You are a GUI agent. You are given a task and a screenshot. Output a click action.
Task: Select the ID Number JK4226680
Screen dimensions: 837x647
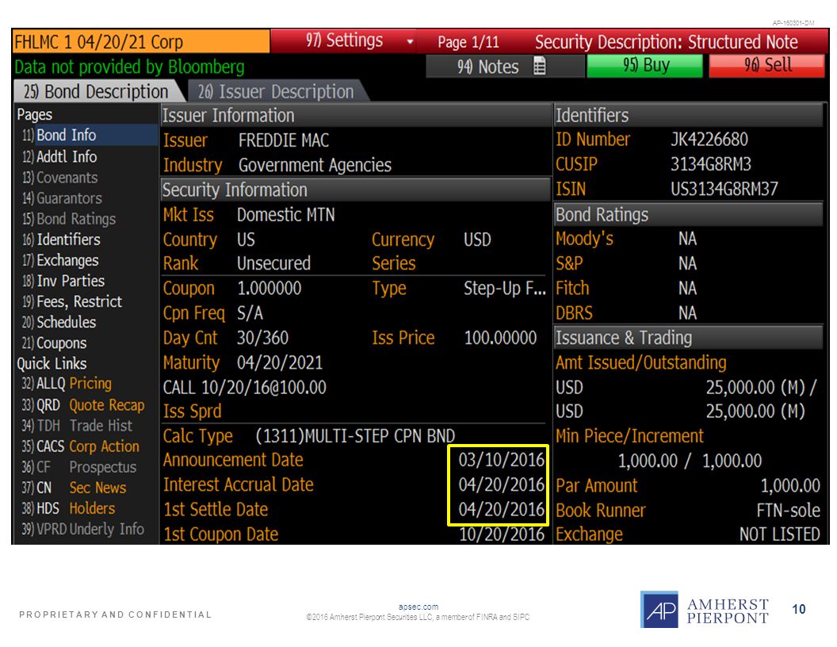(709, 140)
